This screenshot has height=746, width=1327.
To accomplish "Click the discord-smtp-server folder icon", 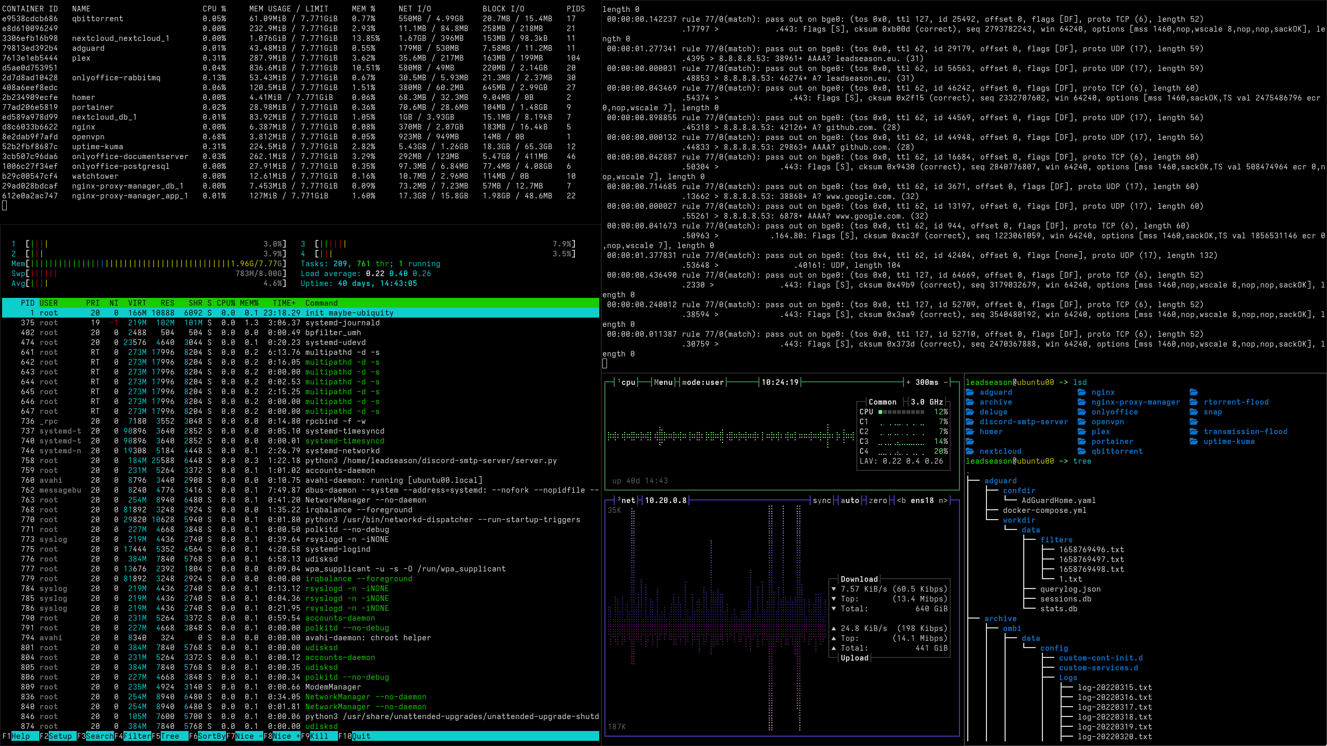I will click(970, 422).
